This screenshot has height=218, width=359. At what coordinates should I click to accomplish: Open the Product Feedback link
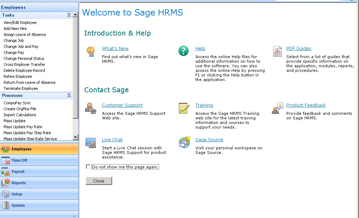pos(306,105)
